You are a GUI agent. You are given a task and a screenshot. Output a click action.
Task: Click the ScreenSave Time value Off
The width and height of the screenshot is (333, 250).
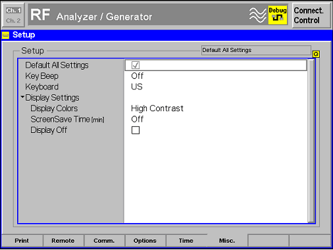click(x=138, y=119)
